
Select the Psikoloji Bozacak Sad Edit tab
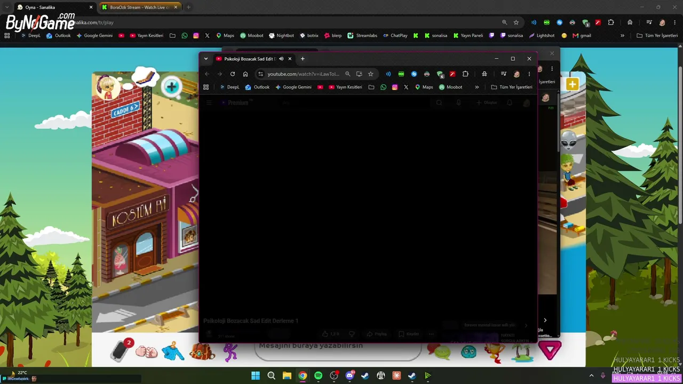pos(254,59)
